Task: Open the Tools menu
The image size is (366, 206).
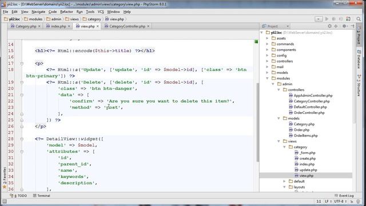Action: point(90,11)
